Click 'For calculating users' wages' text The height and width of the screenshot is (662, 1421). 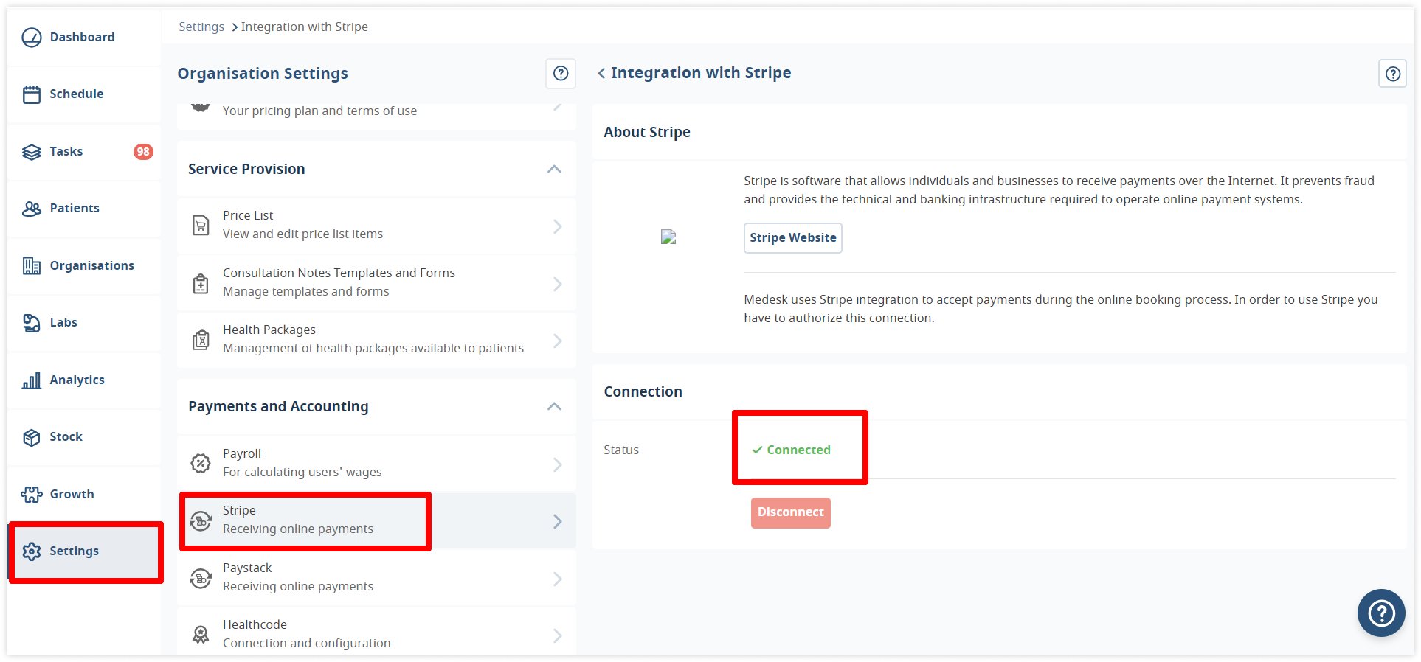coord(302,472)
